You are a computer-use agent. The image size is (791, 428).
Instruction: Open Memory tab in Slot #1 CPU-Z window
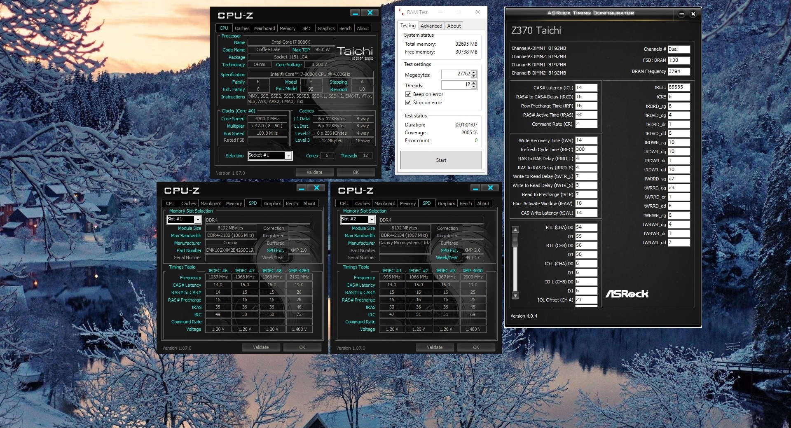point(234,203)
